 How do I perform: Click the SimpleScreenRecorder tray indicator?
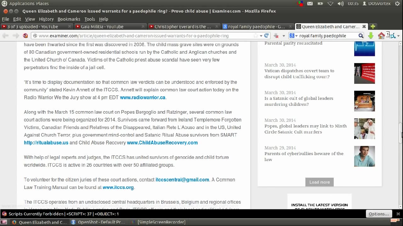(x=300, y=4)
